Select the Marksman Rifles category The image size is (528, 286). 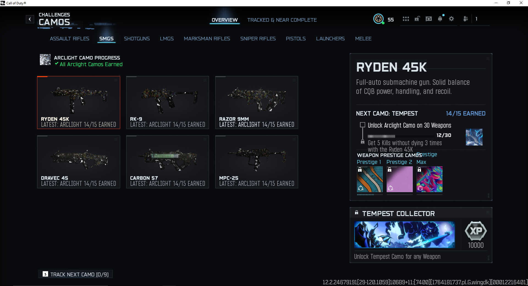(x=207, y=39)
